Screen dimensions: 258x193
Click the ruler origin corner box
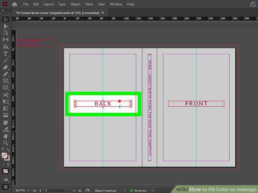click(14, 19)
